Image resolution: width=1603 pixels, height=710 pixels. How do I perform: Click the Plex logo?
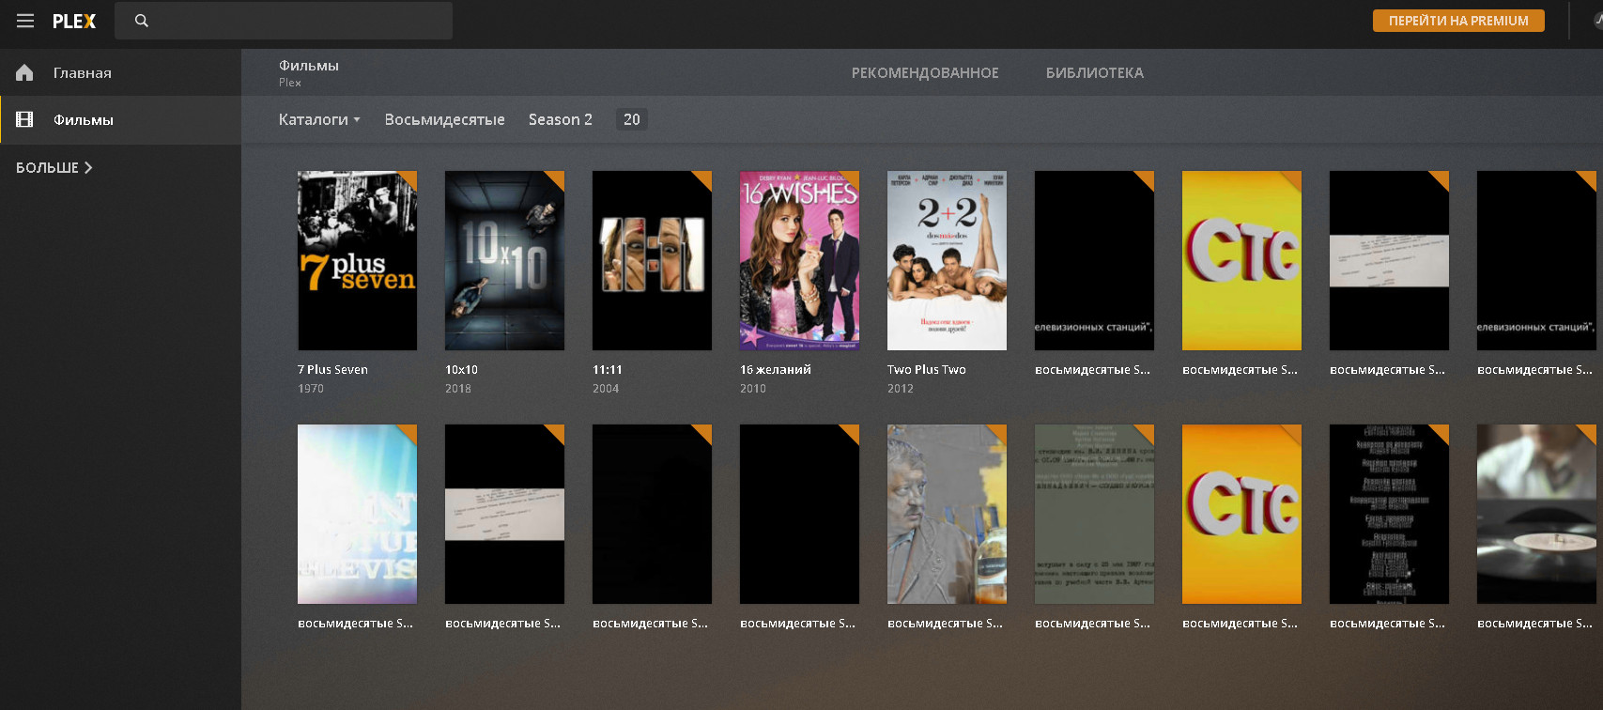(x=74, y=21)
